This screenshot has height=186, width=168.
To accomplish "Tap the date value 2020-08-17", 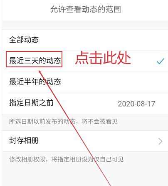I will click(x=136, y=104).
